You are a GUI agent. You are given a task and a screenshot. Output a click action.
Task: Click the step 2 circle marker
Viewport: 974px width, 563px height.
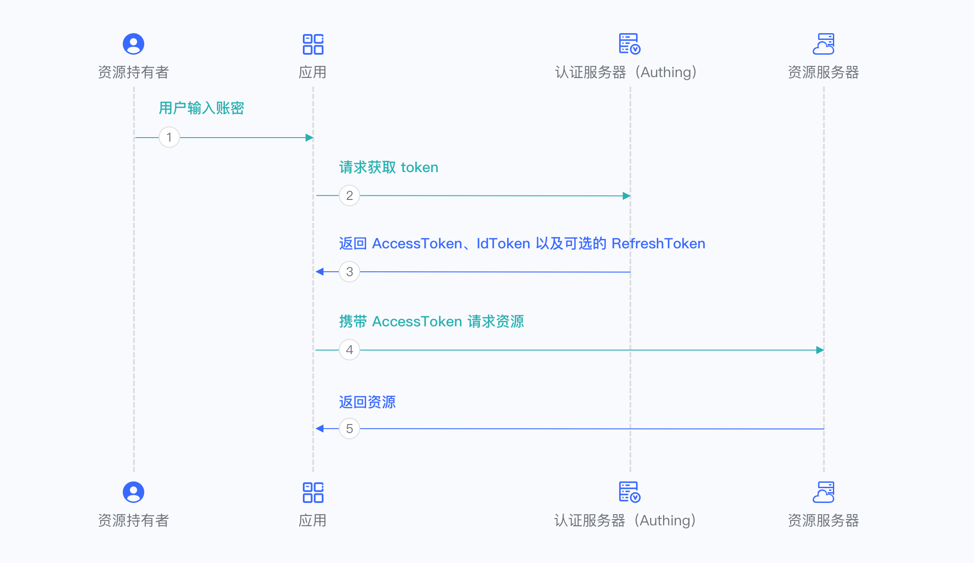[349, 195]
